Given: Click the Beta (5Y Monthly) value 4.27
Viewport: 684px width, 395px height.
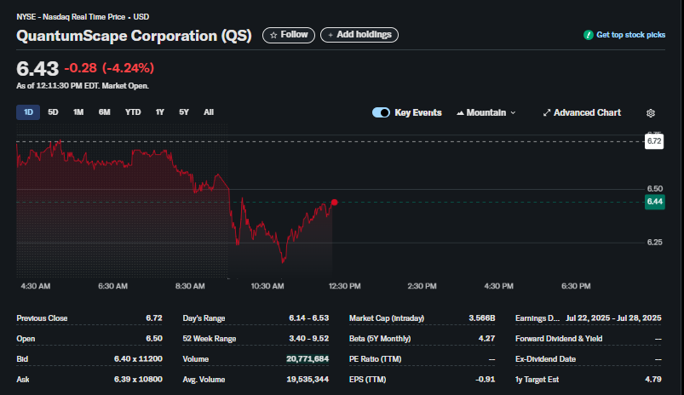Looking at the screenshot, I should click(487, 338).
